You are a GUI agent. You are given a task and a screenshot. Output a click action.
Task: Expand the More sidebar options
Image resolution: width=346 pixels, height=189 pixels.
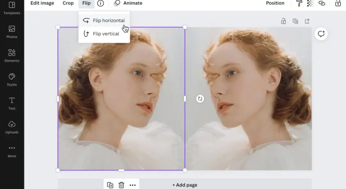click(x=12, y=152)
